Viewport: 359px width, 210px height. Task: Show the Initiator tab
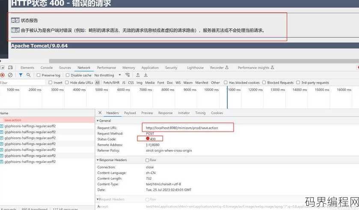tap(184, 113)
